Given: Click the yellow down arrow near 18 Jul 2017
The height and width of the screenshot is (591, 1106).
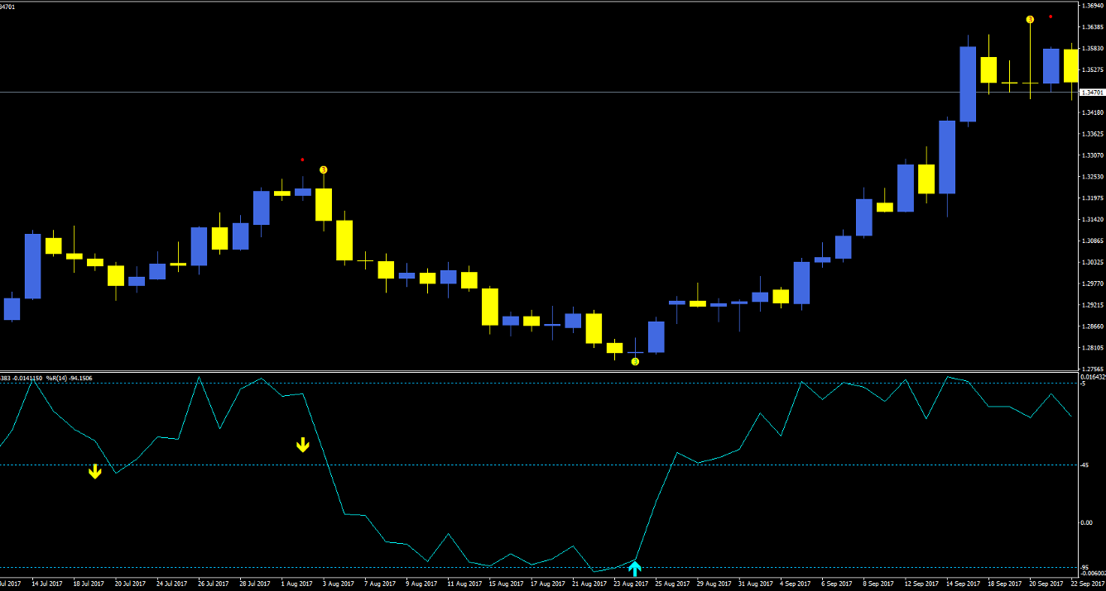Looking at the screenshot, I should coord(95,471).
